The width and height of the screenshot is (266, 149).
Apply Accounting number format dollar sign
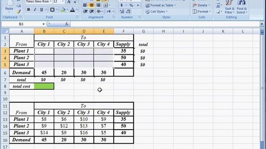click(122, 5)
